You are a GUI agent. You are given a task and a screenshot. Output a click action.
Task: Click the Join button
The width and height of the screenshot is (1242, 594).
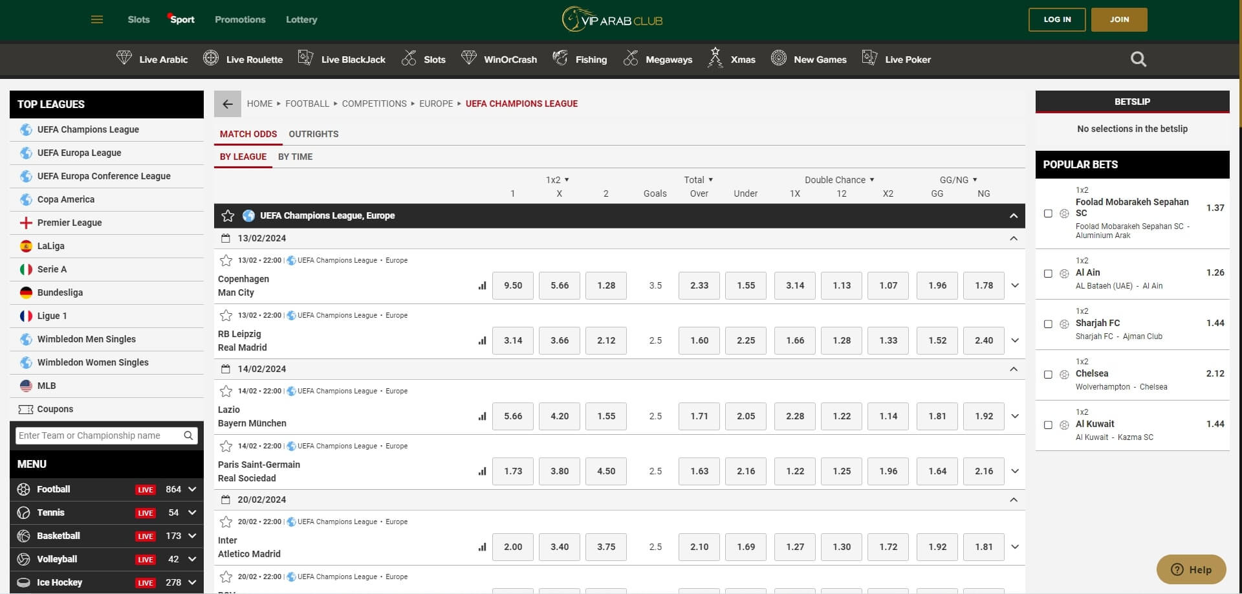tap(1119, 19)
